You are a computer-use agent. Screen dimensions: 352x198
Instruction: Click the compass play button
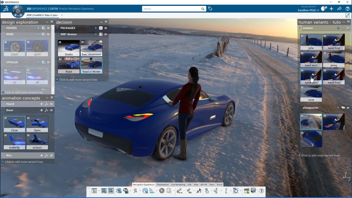click(18, 11)
